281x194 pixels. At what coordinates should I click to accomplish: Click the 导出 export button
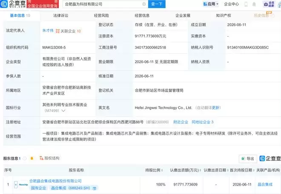click(x=248, y=159)
